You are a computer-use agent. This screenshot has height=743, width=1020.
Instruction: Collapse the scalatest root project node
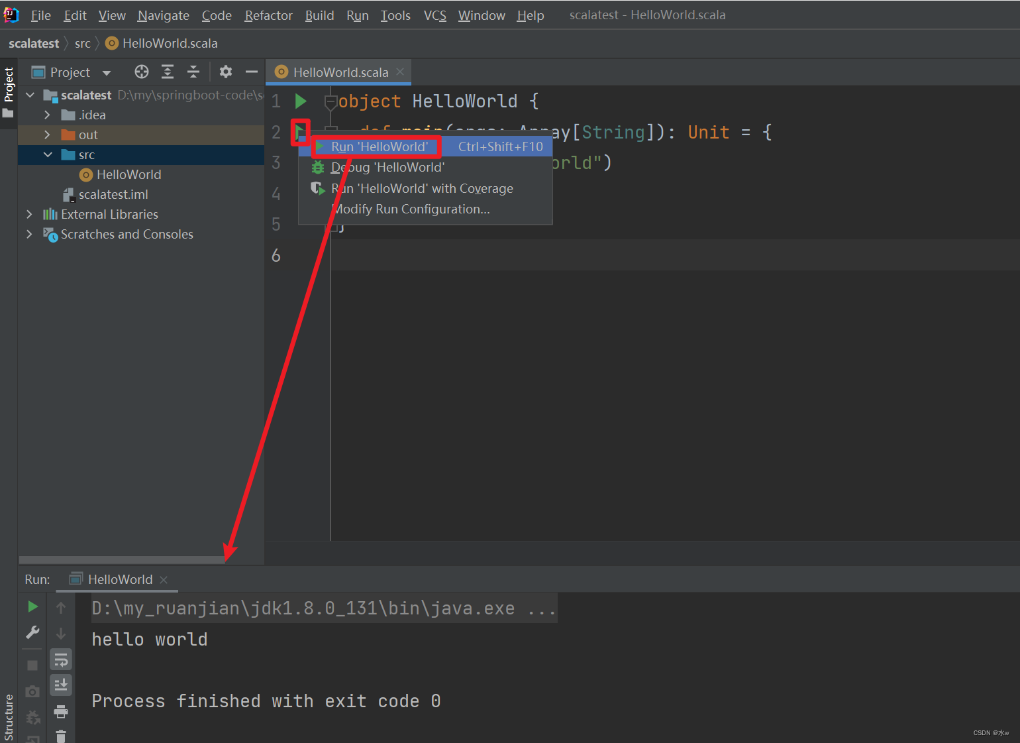pos(30,95)
